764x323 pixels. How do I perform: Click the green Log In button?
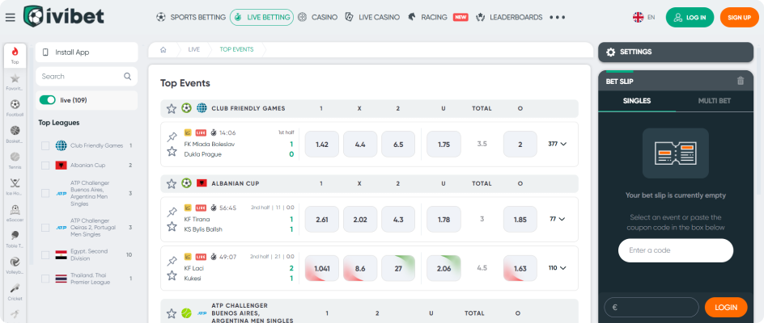[690, 18]
